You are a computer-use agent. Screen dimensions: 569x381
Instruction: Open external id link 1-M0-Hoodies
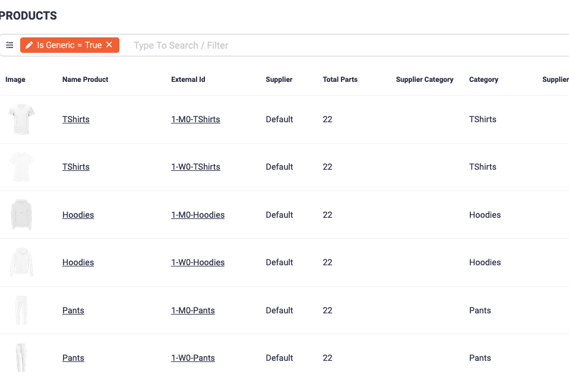coord(198,215)
